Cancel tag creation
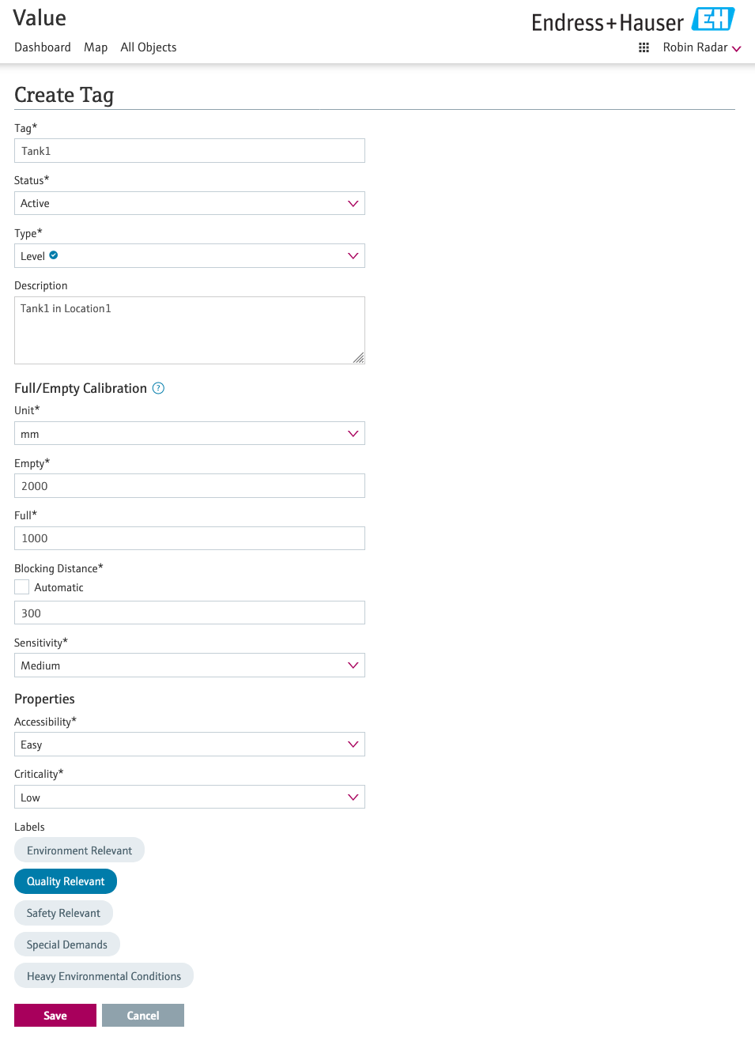755x1037 pixels. 143,1016
